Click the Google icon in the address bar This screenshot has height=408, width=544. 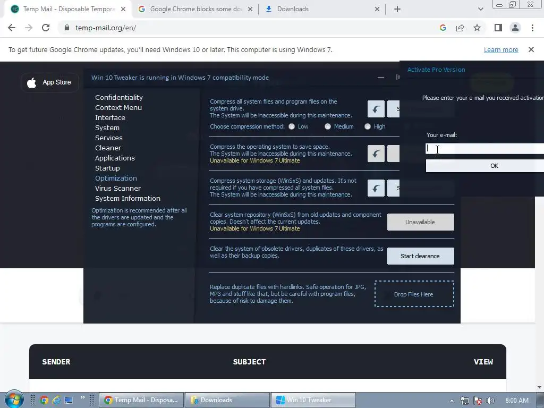[443, 28]
